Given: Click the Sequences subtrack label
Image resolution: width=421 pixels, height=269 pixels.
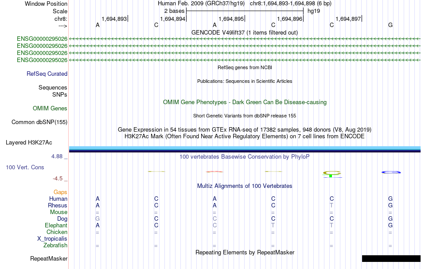Looking at the screenshot, I should tap(53, 87).
